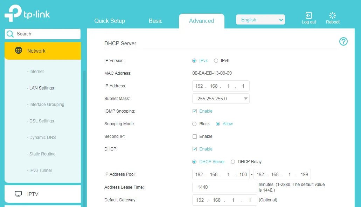Select the Block snooping mode
Screen dimensions: 361x207
click(194, 124)
